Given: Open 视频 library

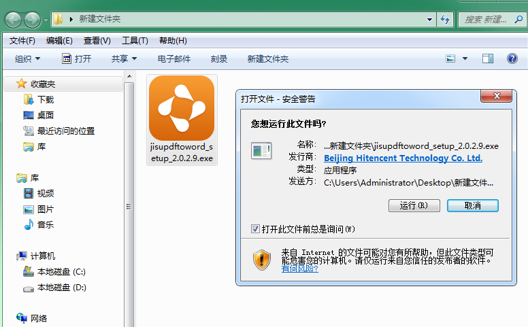Looking at the screenshot, I should [46, 194].
